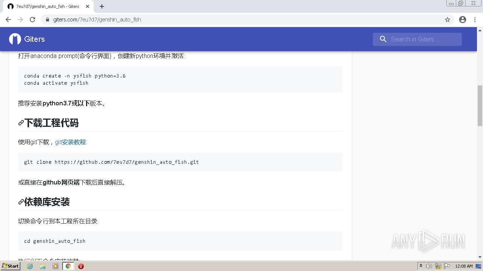
Task: Go back with browser back arrow
Action: click(8, 20)
